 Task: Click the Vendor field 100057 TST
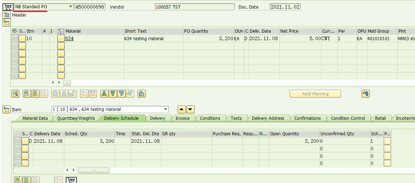click(x=195, y=7)
